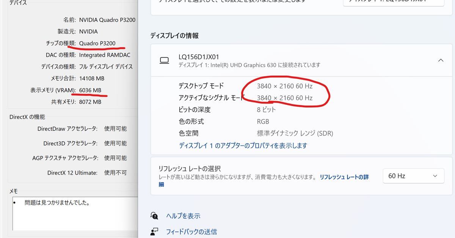Click the 色空間 value 標準ダイナミック レンジ (SDR)

click(x=295, y=134)
